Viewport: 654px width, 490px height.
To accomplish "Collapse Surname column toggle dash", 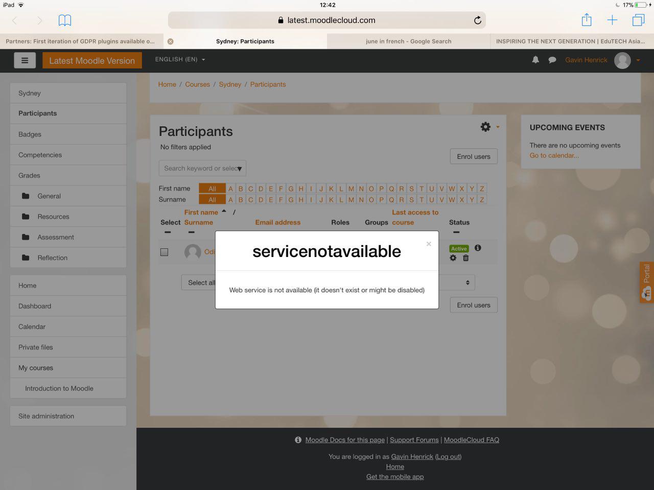I will [x=191, y=232].
